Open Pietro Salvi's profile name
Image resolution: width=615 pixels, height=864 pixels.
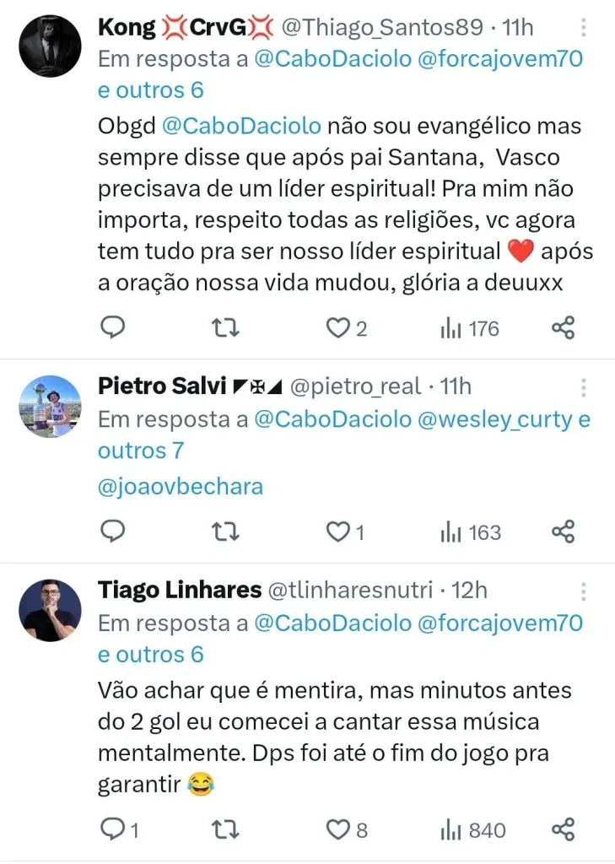point(163,386)
